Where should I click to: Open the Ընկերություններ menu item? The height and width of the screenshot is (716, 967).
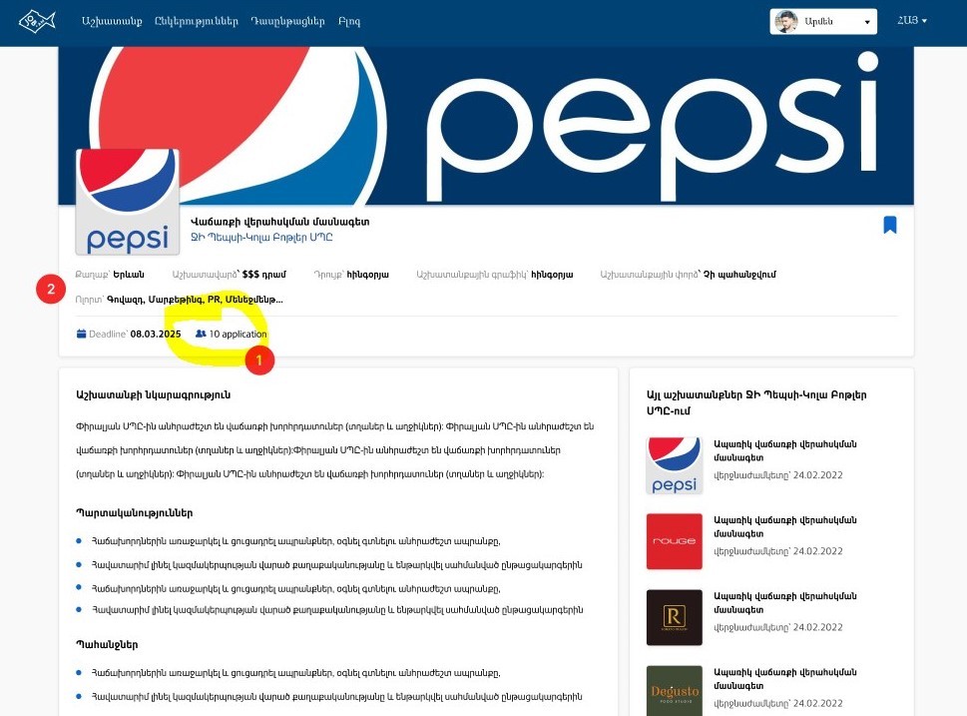coord(197,22)
